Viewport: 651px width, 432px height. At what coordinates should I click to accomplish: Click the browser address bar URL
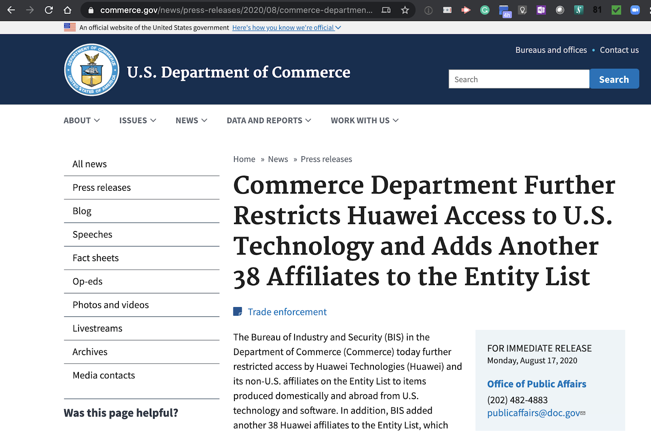coord(236,10)
